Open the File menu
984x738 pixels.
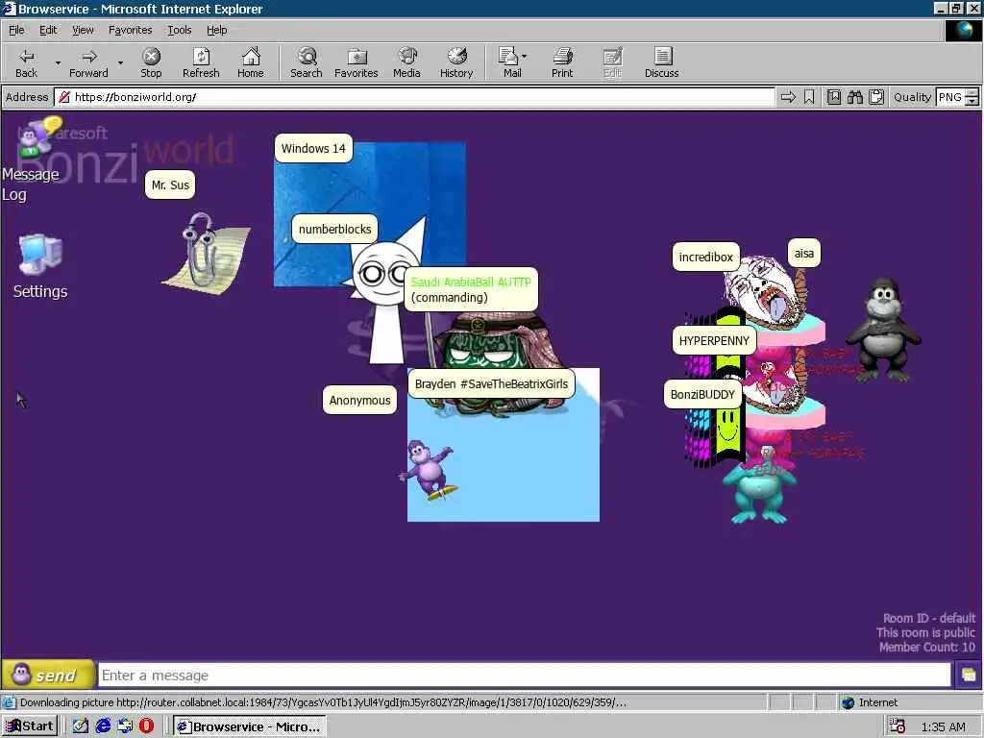click(16, 30)
